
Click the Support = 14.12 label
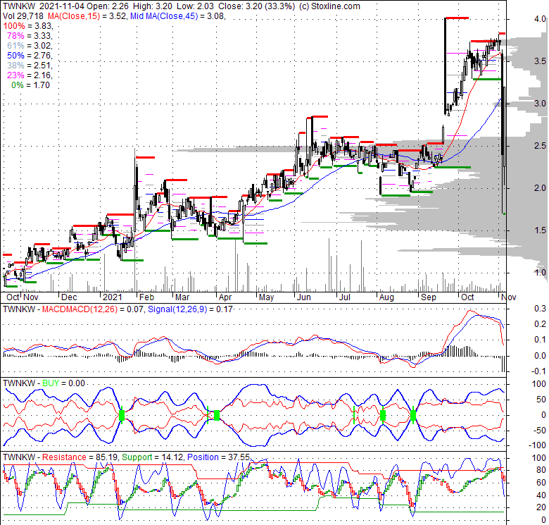click(x=153, y=457)
